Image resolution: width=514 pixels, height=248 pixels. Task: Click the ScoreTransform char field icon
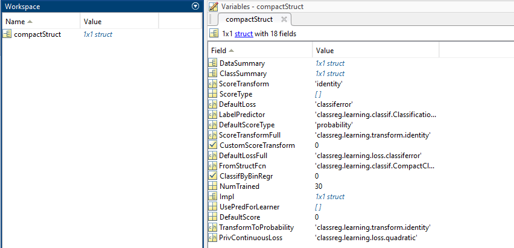212,84
